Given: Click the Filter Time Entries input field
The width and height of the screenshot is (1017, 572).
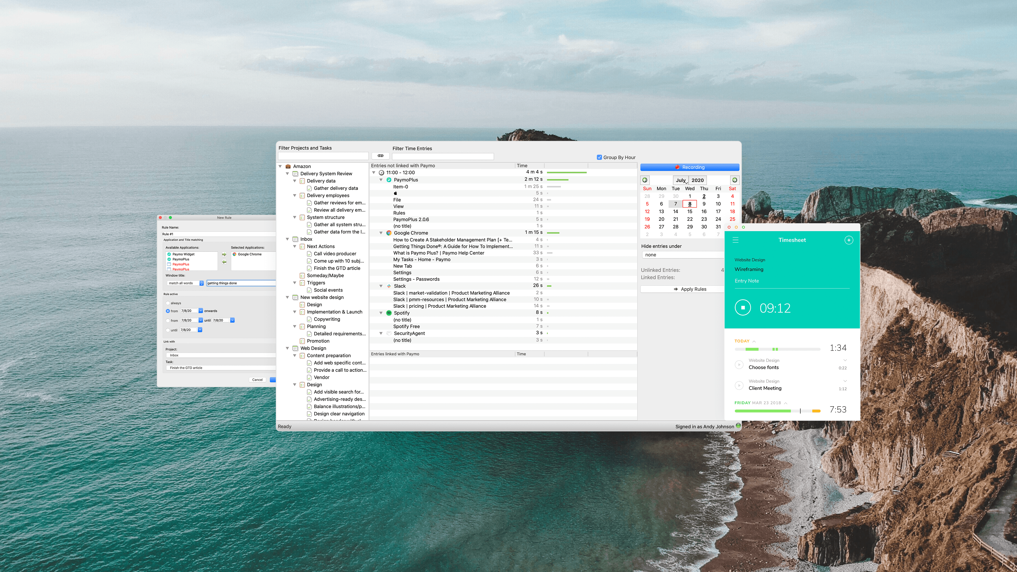Looking at the screenshot, I should pyautogui.click(x=443, y=156).
